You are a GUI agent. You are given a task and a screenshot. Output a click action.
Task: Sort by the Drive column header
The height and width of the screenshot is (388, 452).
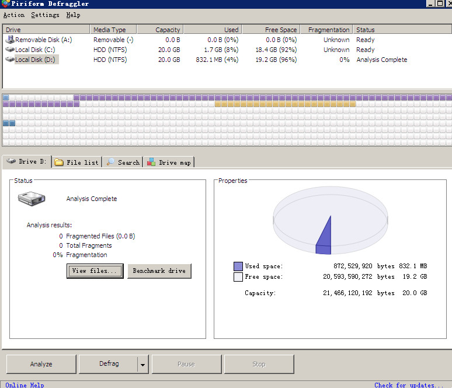click(46, 29)
